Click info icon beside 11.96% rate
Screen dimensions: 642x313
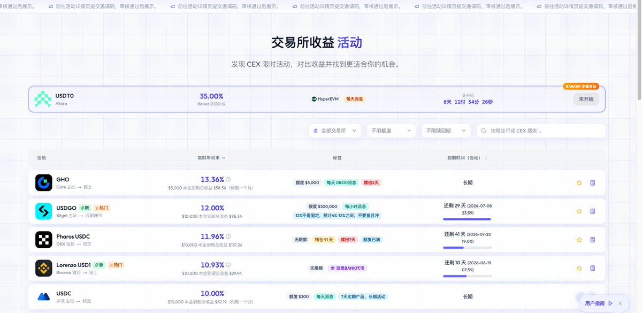click(228, 236)
